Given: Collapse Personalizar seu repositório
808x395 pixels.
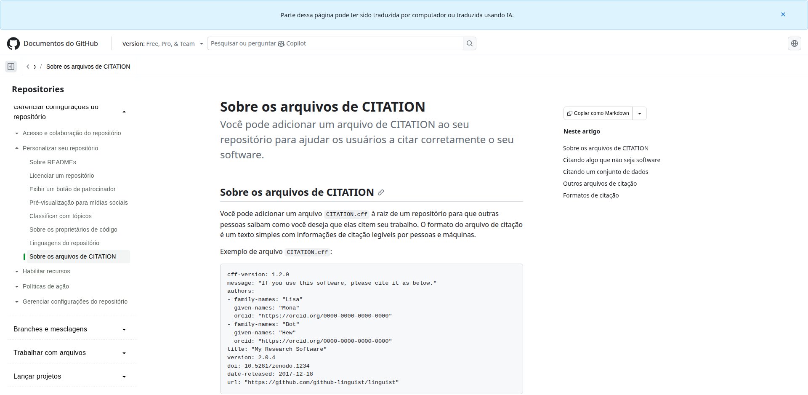Looking at the screenshot, I should (x=60, y=148).
